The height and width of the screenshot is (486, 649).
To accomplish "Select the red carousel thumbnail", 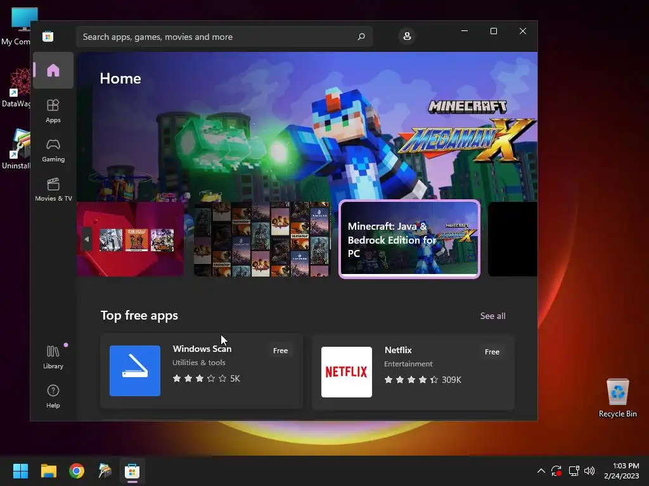I will [131, 239].
